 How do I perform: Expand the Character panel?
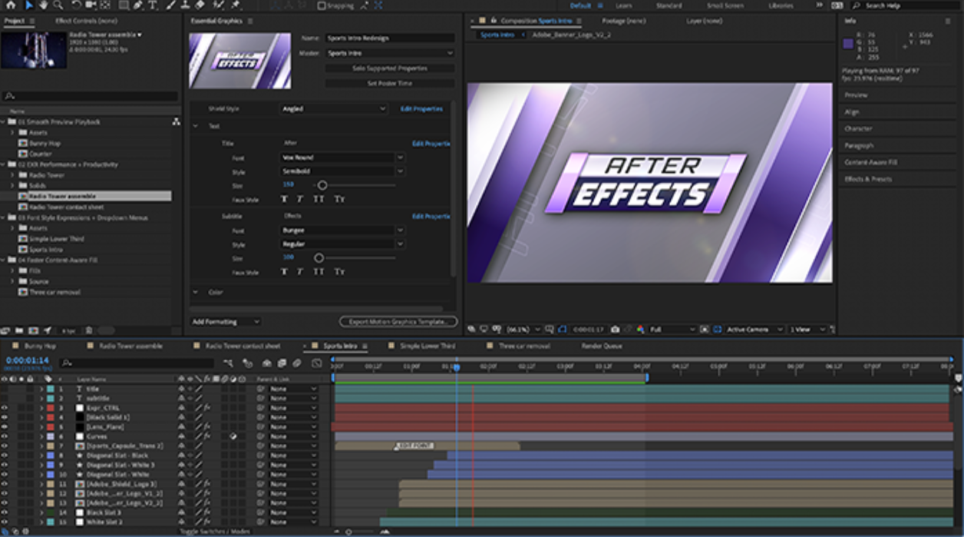[x=859, y=129]
